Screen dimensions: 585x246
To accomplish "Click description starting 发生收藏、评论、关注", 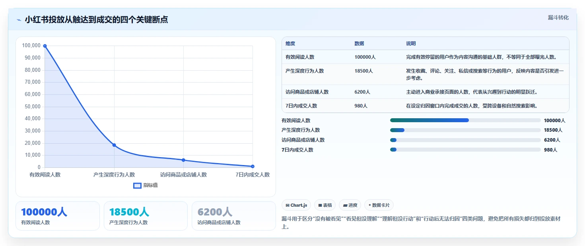I will point(485,75).
